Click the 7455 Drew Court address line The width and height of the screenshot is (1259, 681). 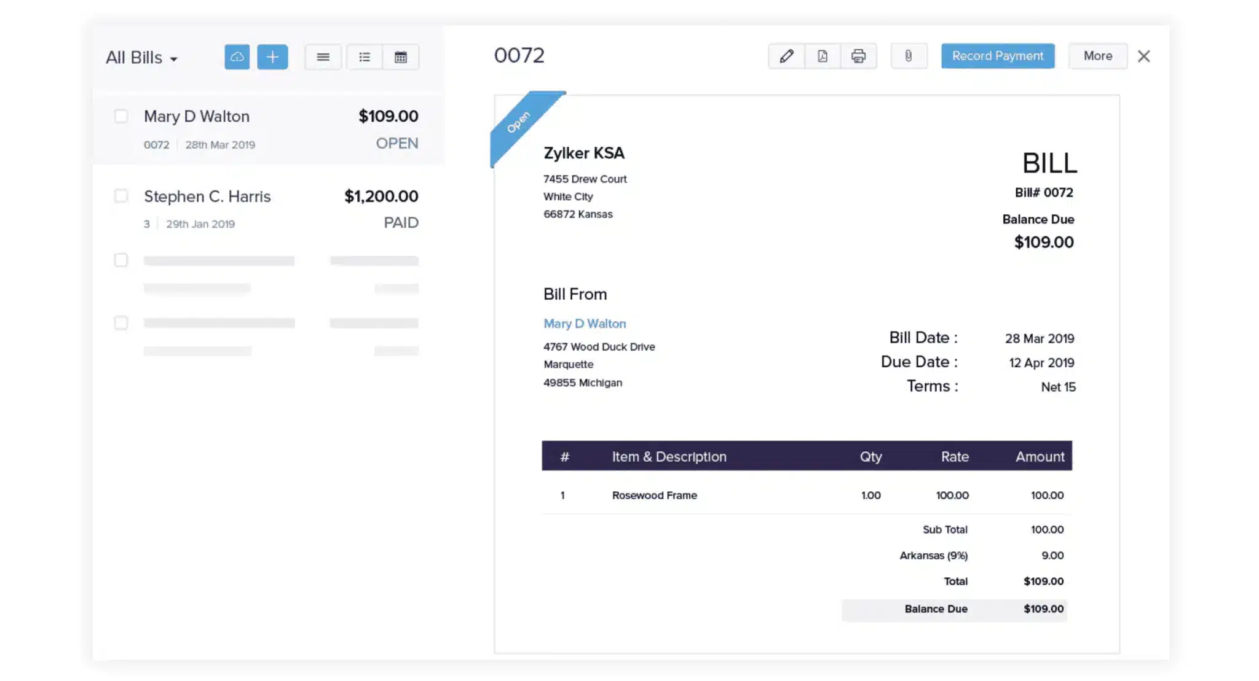point(585,179)
